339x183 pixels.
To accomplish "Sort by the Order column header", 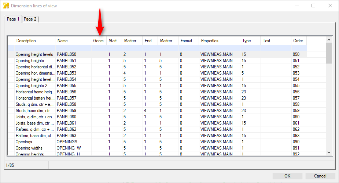I will pos(298,41).
